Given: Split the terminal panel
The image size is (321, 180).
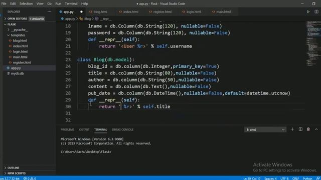Looking at the screenshot, I should 300,129.
